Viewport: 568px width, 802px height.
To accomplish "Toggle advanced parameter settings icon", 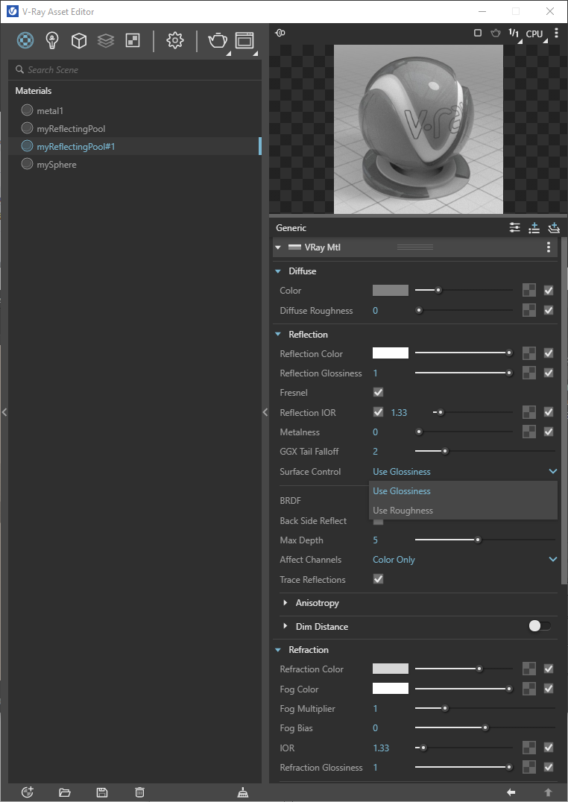I will (x=515, y=228).
